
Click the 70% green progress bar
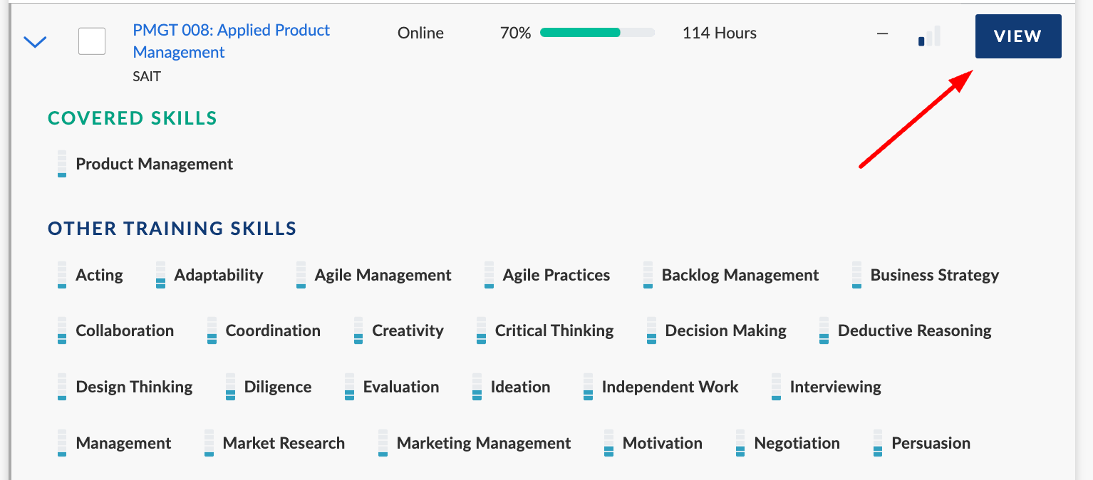[597, 33]
